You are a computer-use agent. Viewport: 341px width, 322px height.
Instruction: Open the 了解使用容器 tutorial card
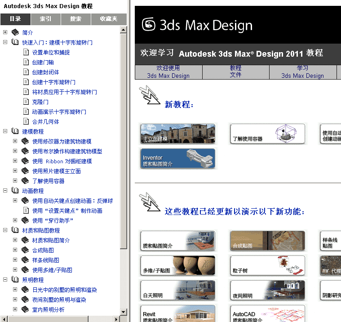pyautogui.click(x=267, y=134)
